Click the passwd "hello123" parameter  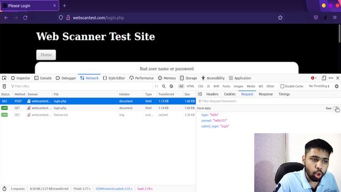pyautogui.click(x=214, y=121)
